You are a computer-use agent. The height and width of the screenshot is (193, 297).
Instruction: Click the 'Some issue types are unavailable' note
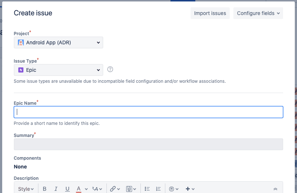point(120,81)
